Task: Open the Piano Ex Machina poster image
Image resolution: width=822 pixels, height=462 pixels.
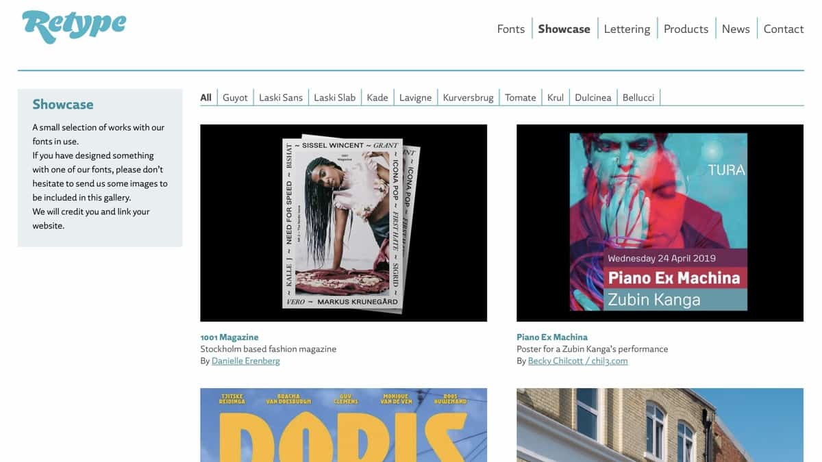Action: tap(660, 223)
